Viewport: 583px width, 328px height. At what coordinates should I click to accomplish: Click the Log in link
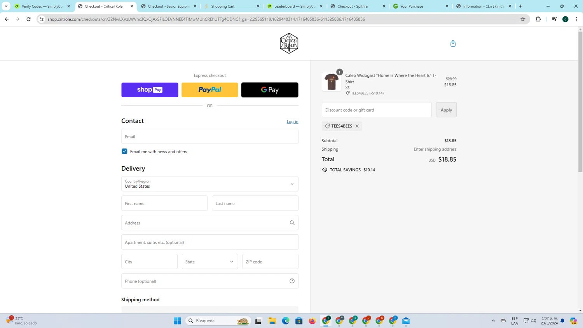coord(293,122)
